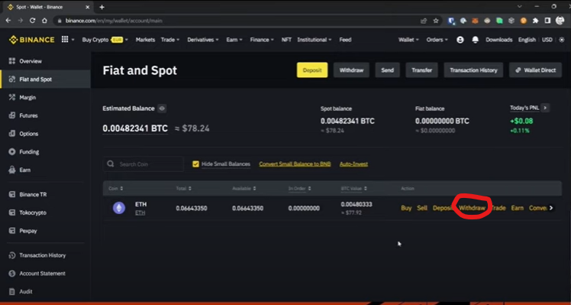Open the MetaMask fox extension icon
The image size is (571, 305).
click(476, 21)
